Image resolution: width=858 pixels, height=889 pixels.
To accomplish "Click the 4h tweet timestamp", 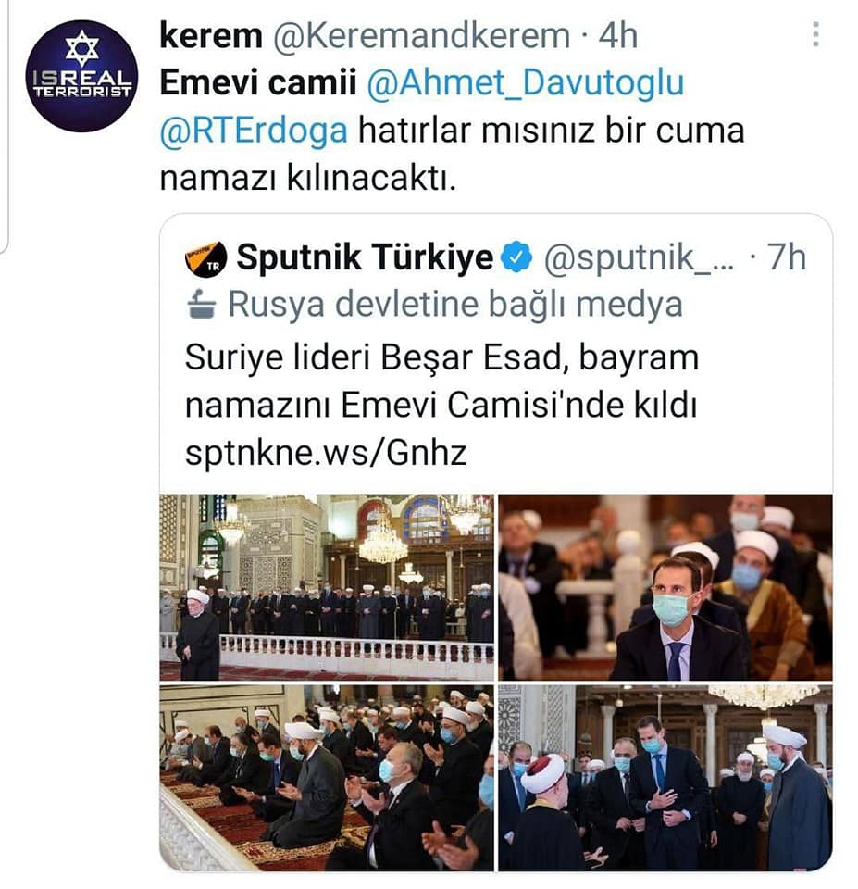I will point(618,36).
